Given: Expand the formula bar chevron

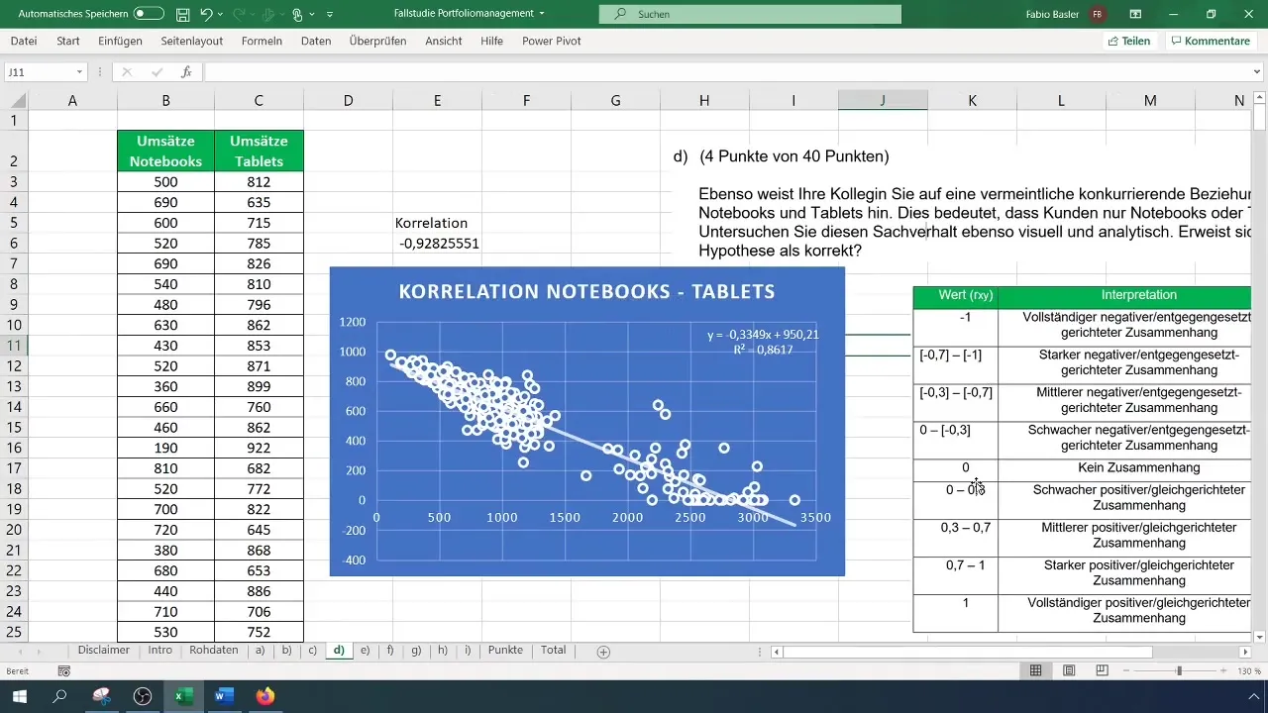Looking at the screenshot, I should tap(1258, 72).
